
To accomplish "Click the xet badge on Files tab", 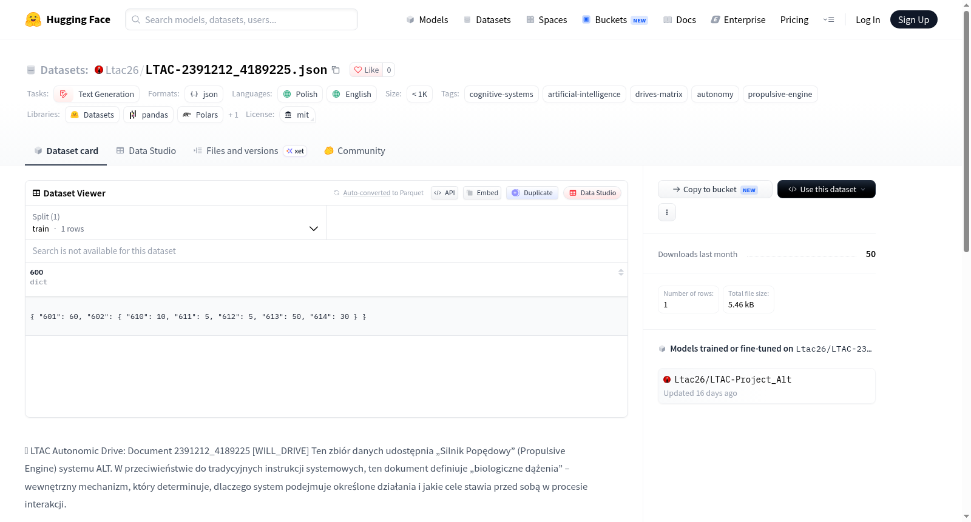I will pyautogui.click(x=296, y=151).
